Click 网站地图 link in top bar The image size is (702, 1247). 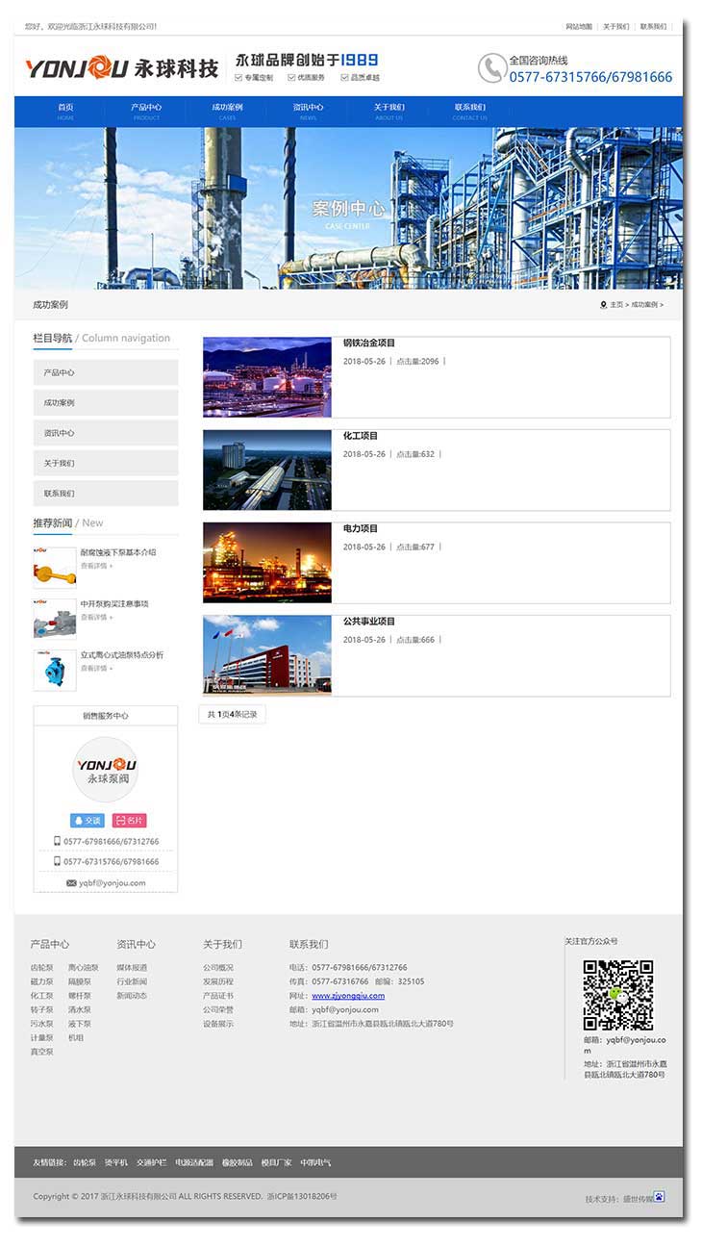579,27
